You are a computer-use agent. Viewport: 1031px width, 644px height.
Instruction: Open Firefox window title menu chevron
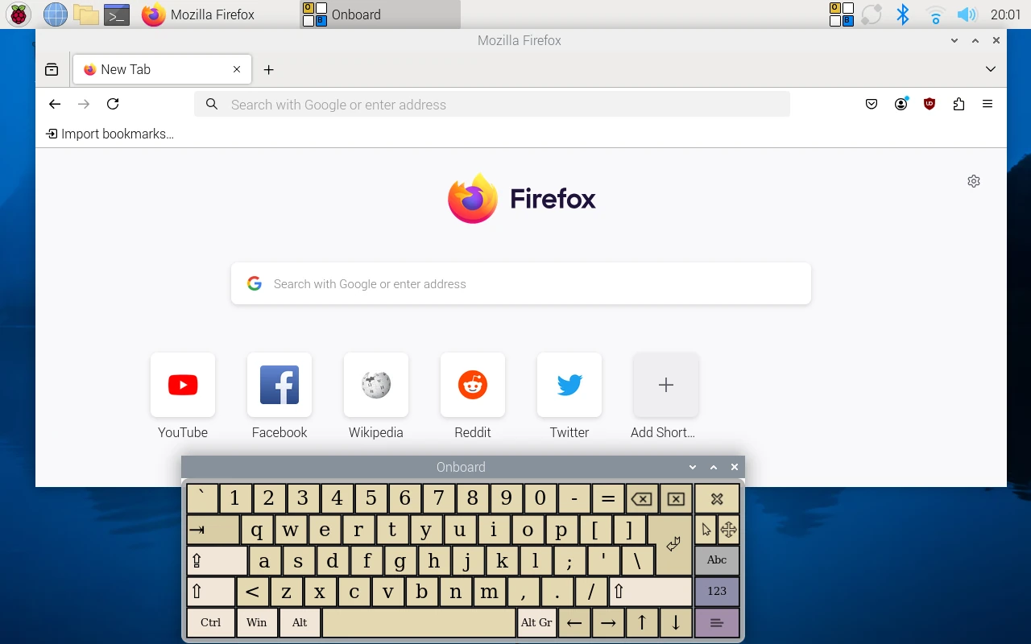tap(954, 40)
